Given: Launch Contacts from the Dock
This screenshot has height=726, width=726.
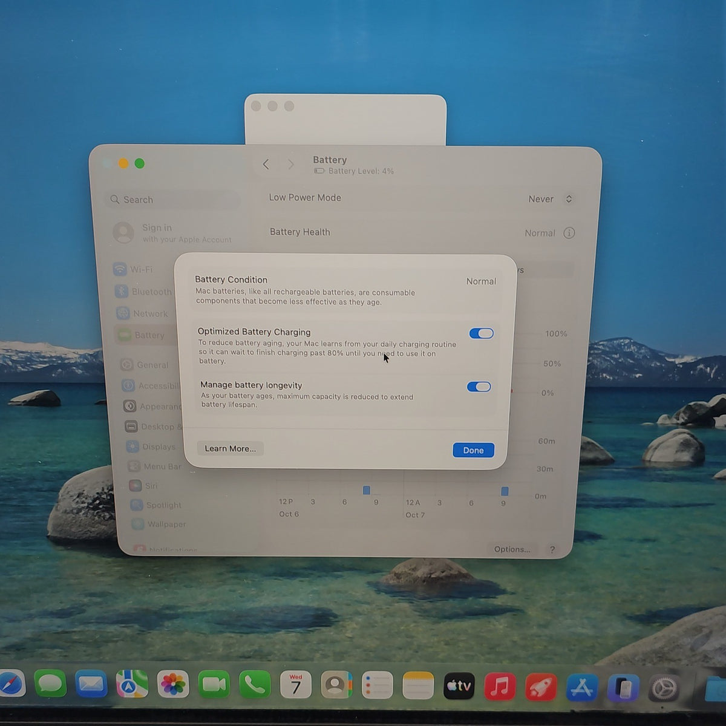Looking at the screenshot, I should 337,685.
